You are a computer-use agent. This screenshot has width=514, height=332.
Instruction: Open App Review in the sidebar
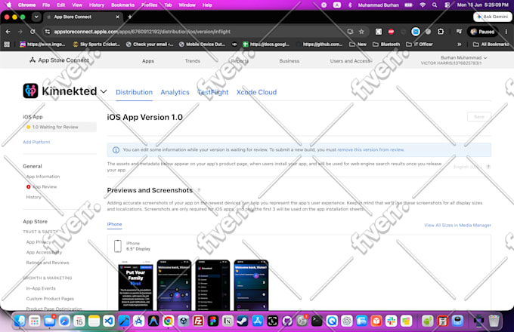[x=45, y=187]
